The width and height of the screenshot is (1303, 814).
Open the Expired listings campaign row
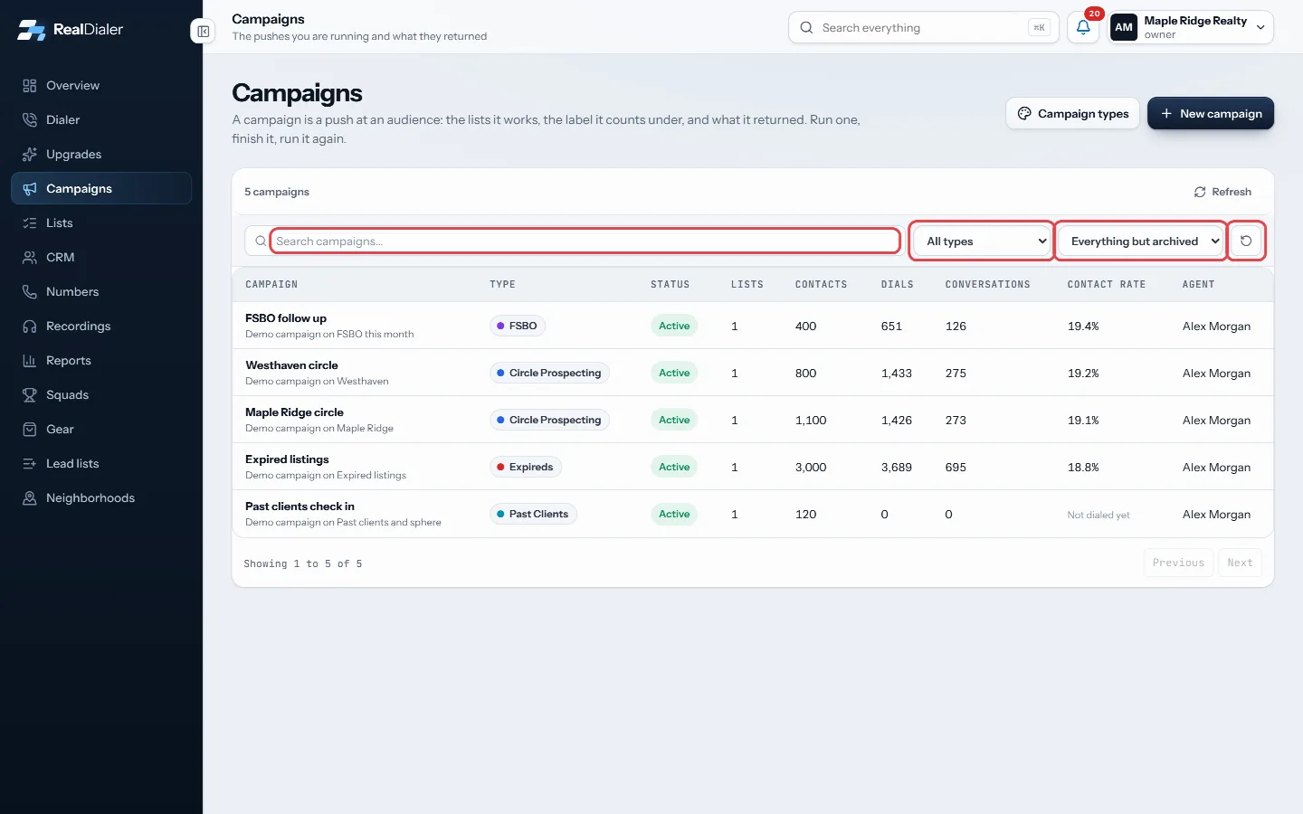753,467
